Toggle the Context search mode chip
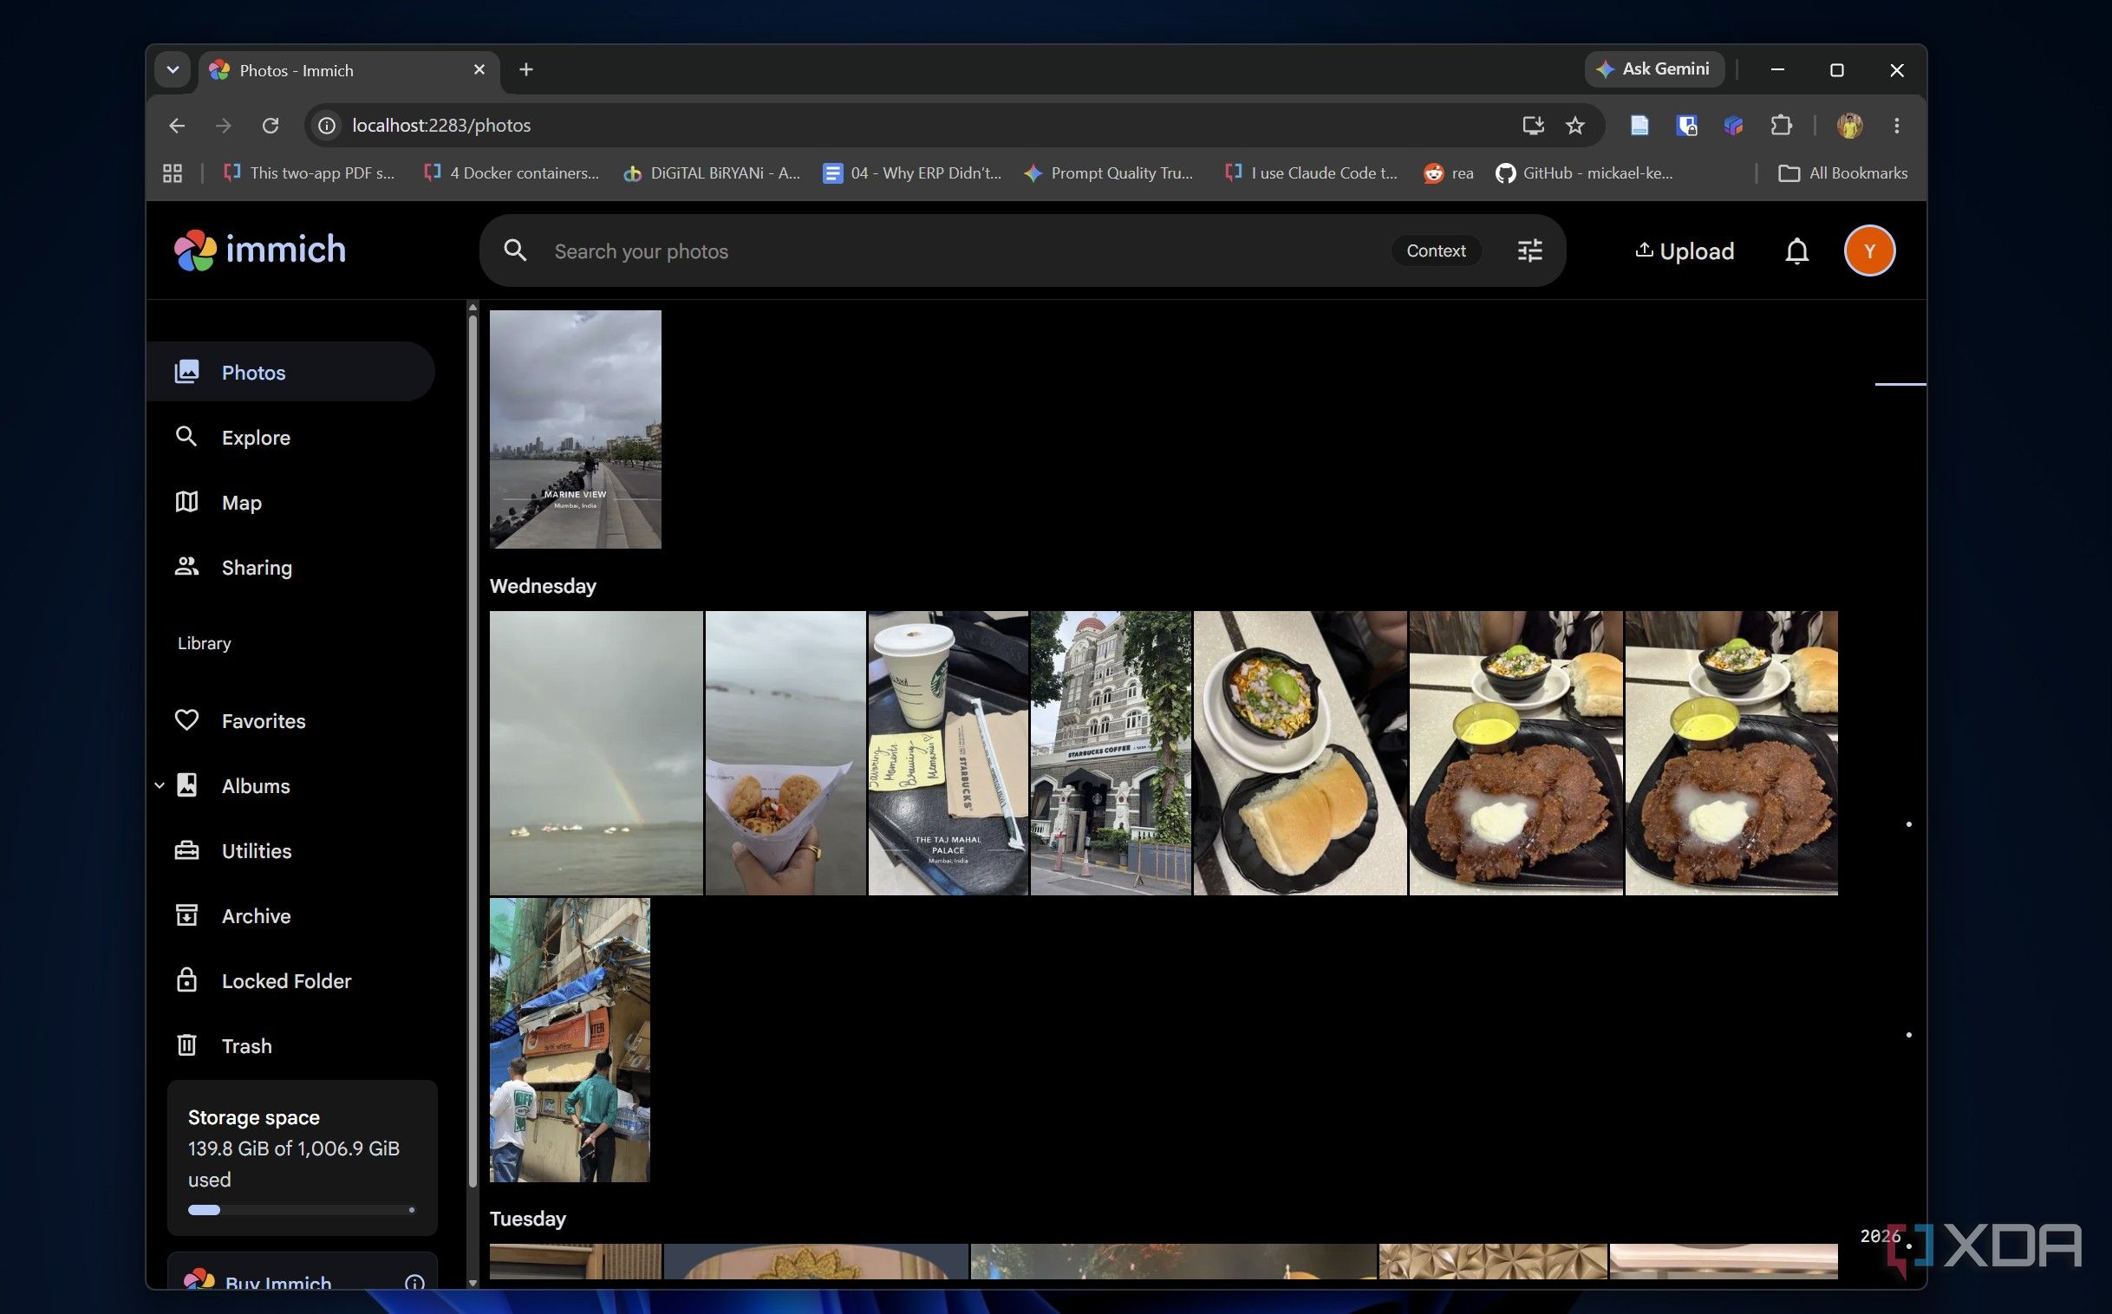Image resolution: width=2112 pixels, height=1314 pixels. 1436,251
